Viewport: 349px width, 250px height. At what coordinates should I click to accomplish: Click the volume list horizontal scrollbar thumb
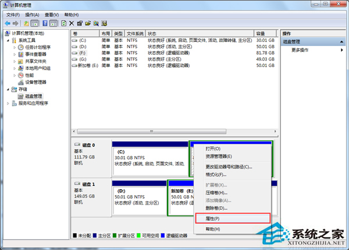pyautogui.click(x=152, y=131)
